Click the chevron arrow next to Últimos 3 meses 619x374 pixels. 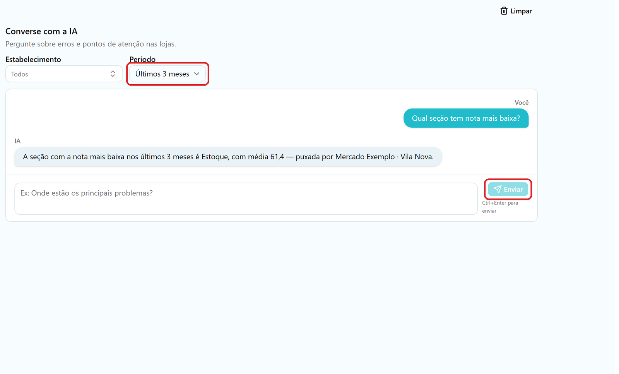click(x=197, y=74)
